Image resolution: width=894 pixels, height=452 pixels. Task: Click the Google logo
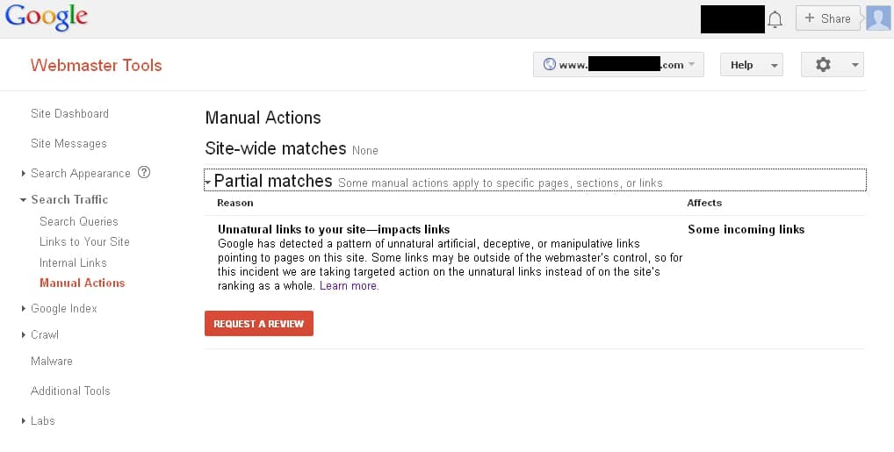click(46, 18)
